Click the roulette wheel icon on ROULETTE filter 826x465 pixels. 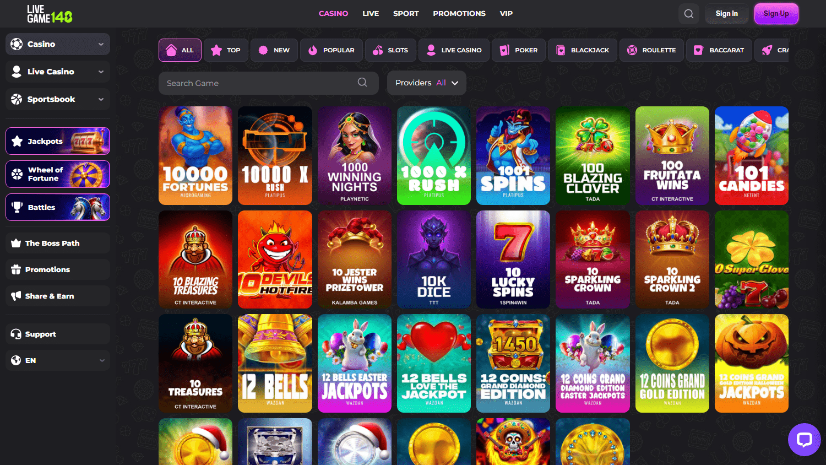coord(632,50)
